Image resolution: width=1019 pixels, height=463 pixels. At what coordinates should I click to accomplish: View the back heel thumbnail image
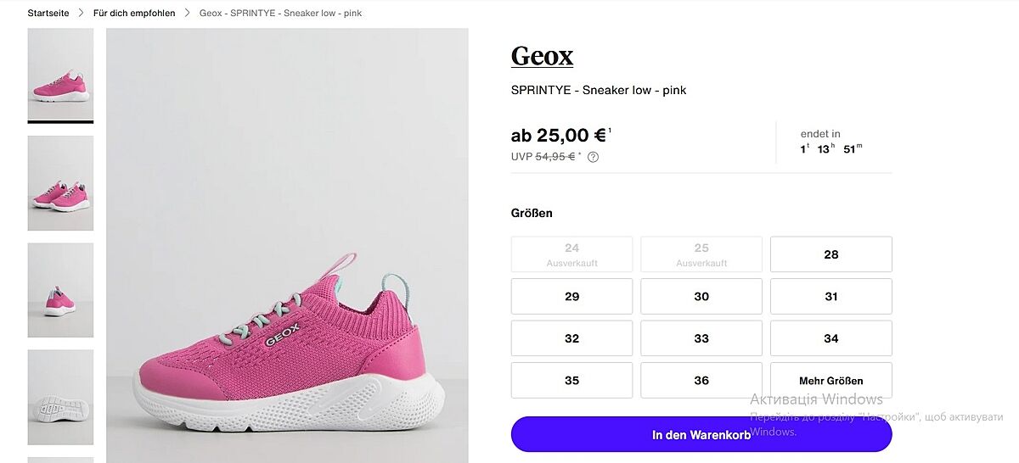click(x=60, y=290)
